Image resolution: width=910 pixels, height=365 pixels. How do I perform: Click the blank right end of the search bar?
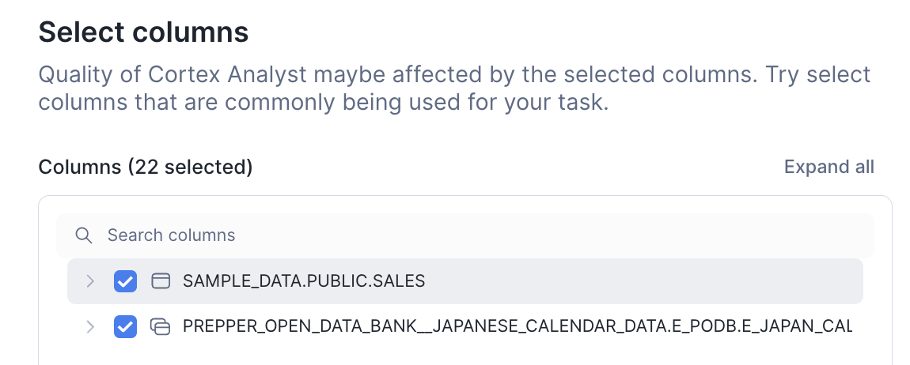(x=554, y=235)
